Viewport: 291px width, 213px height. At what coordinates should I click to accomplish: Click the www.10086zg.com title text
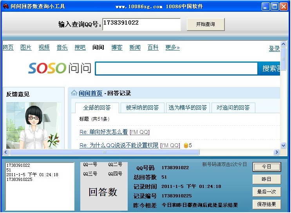coord(139,7)
